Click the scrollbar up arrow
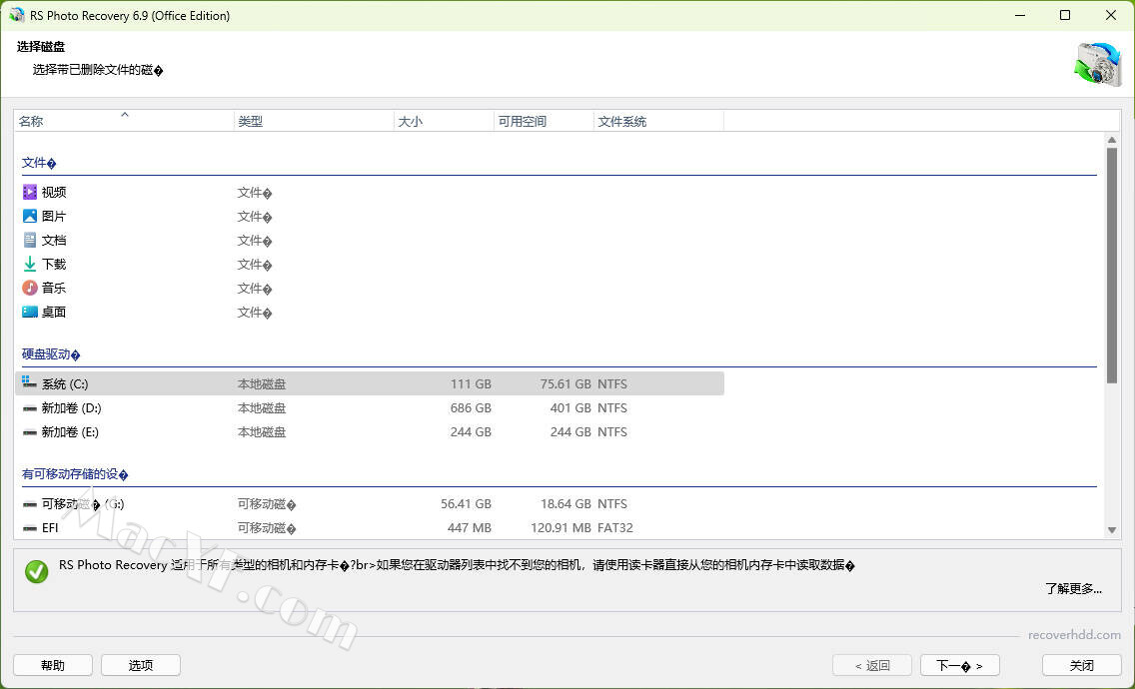This screenshot has width=1135, height=689. [1112, 140]
